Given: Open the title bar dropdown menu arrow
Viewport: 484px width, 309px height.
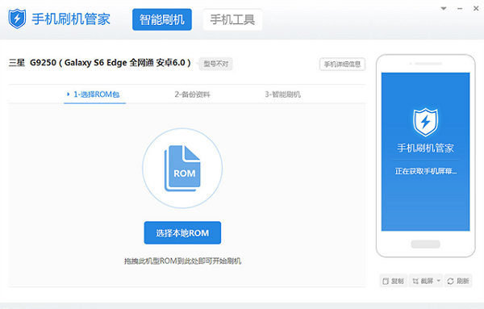Looking at the screenshot, I should (444, 9).
